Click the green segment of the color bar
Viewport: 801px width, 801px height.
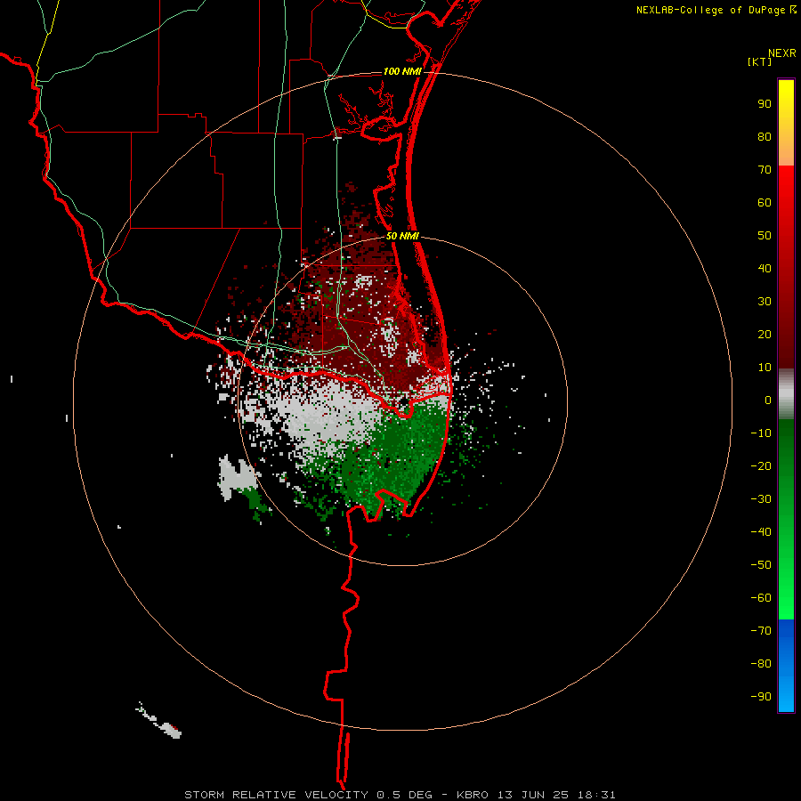pyautogui.click(x=786, y=520)
